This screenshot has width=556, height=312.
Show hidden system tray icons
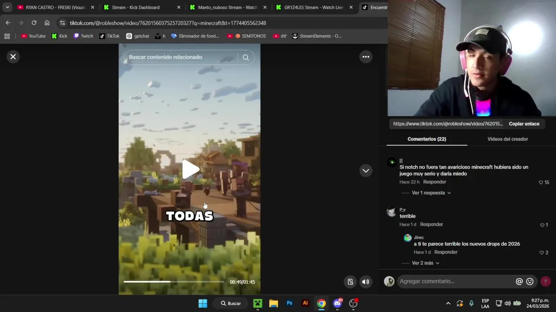pos(448,303)
